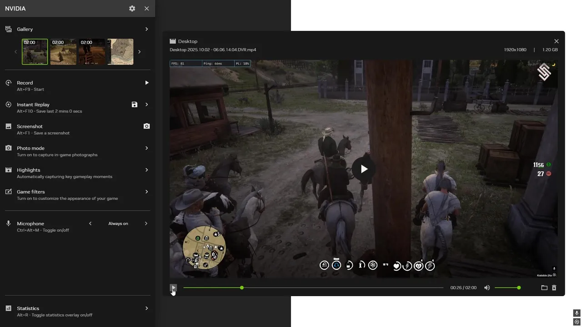Adjust the volume slider handle
The height and width of the screenshot is (327, 582).
coord(519,287)
